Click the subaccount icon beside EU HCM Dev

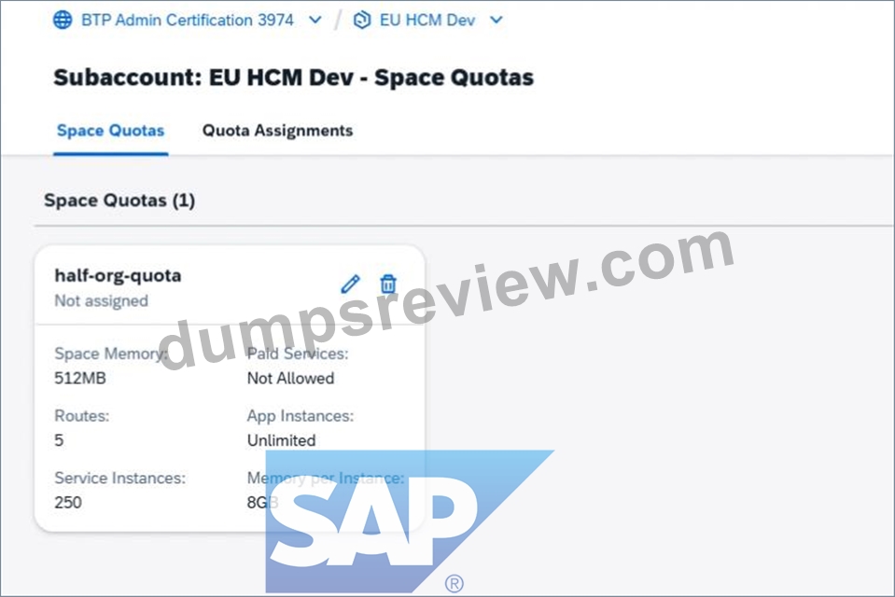point(362,20)
